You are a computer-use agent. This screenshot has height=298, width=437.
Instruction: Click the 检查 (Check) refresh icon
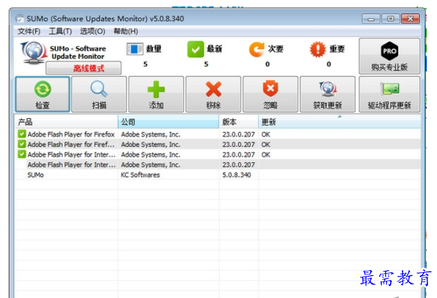[43, 90]
